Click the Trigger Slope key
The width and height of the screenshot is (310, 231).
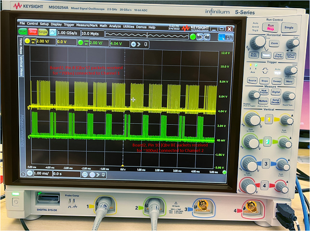pyautogui.click(x=265, y=81)
